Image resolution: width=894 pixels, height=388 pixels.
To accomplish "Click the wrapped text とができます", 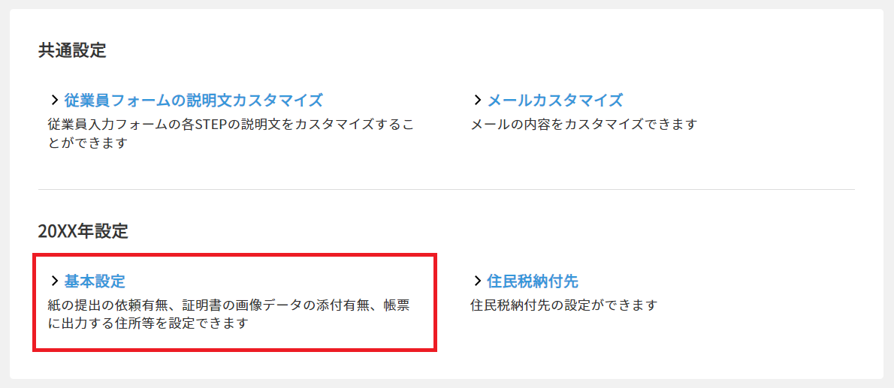I will [x=86, y=143].
